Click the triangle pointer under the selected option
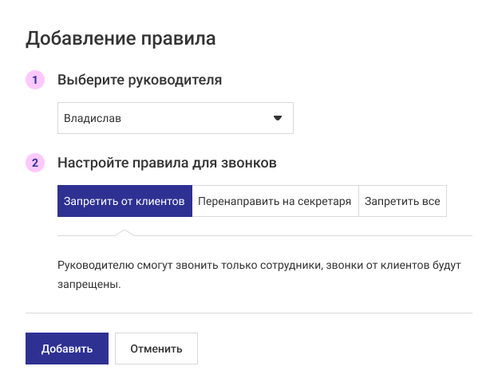The image size is (498, 390). (124, 232)
